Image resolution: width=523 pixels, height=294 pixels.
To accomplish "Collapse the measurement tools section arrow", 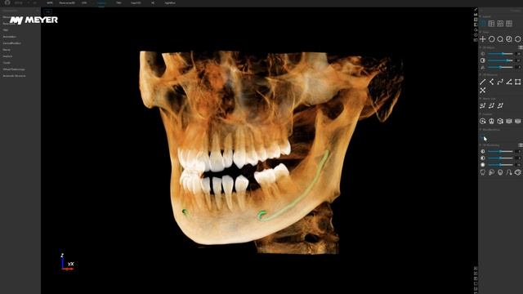I will point(481,74).
